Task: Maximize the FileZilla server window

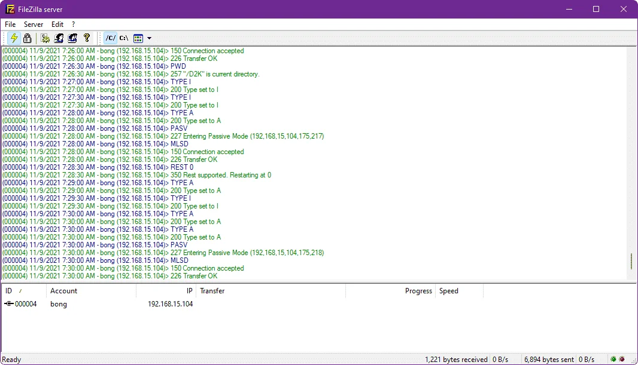Action: coord(596,9)
